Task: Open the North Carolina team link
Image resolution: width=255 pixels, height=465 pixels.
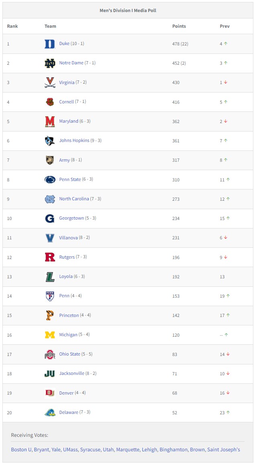Action: click(x=74, y=199)
